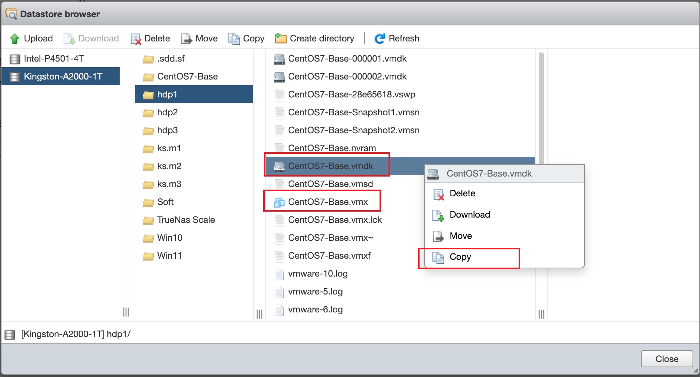Click the Move icon in the toolbar

tap(186, 38)
